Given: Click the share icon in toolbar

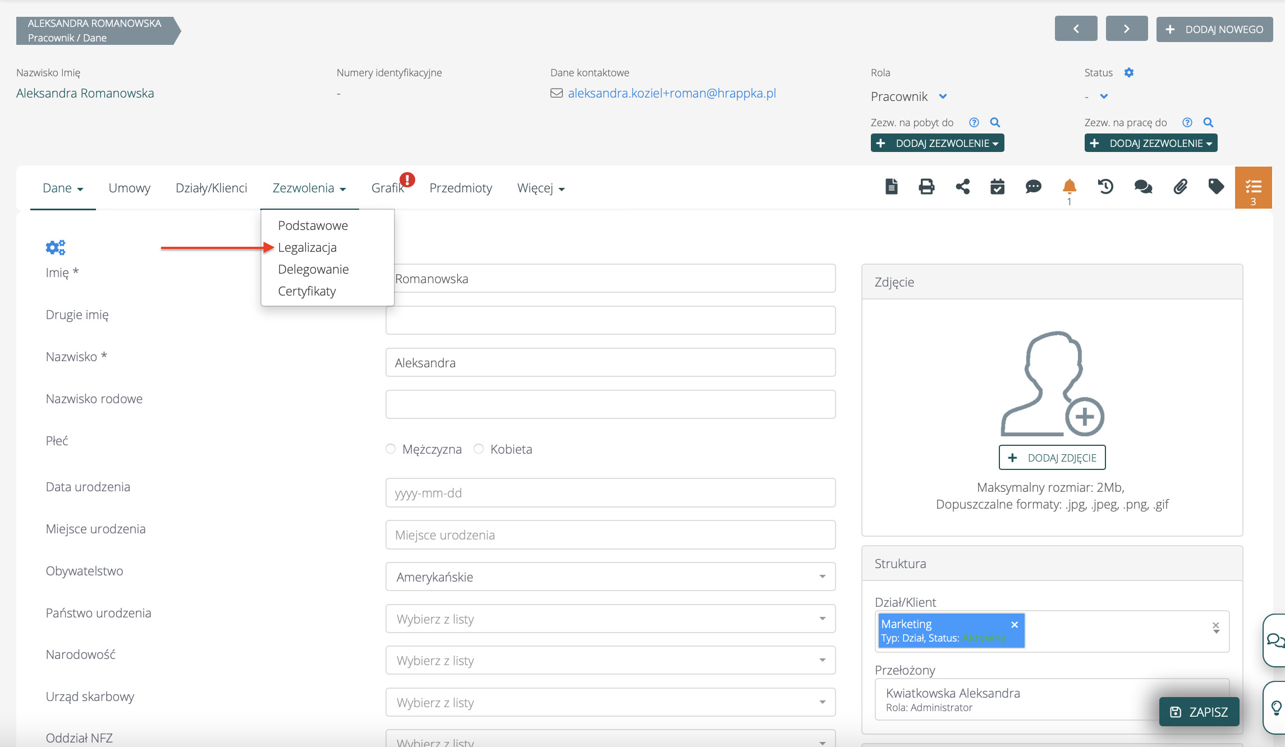Looking at the screenshot, I should point(962,187).
